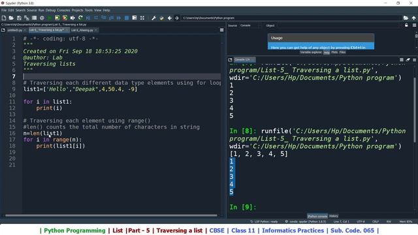
Task: Switch to Plots pane tab
Action: pos(334,52)
